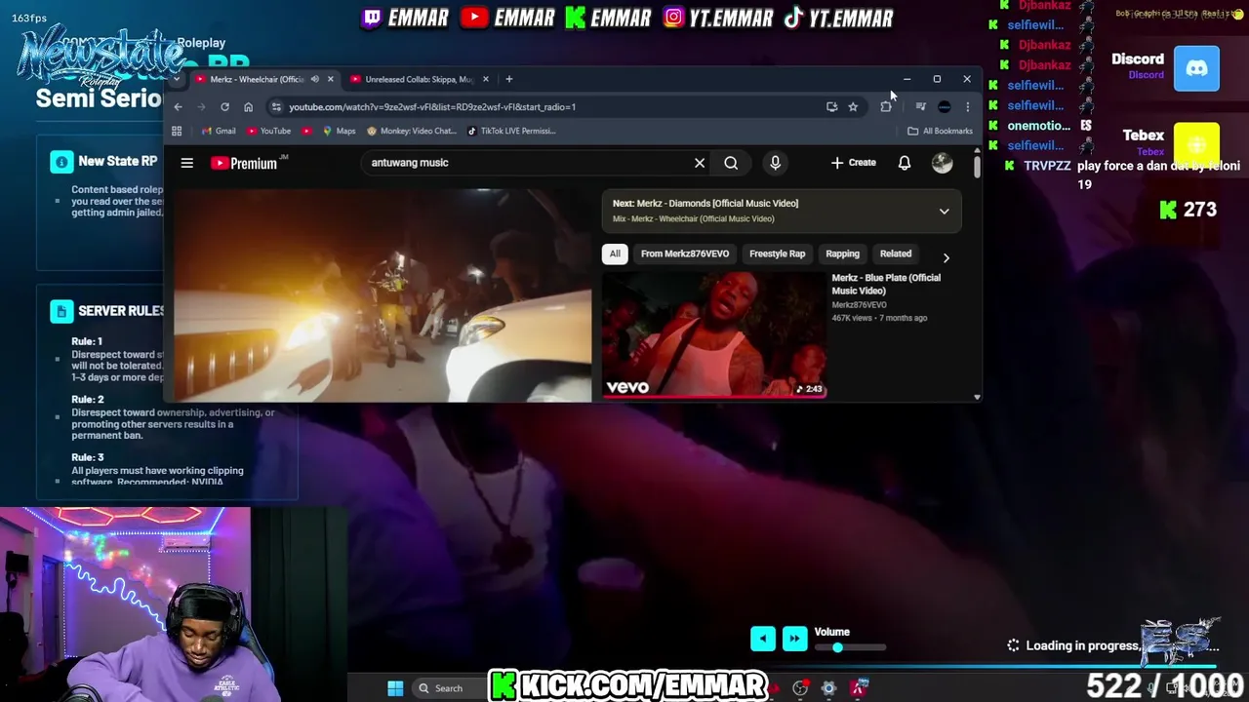
Task: Go forward in Chrome
Action: pos(201,107)
